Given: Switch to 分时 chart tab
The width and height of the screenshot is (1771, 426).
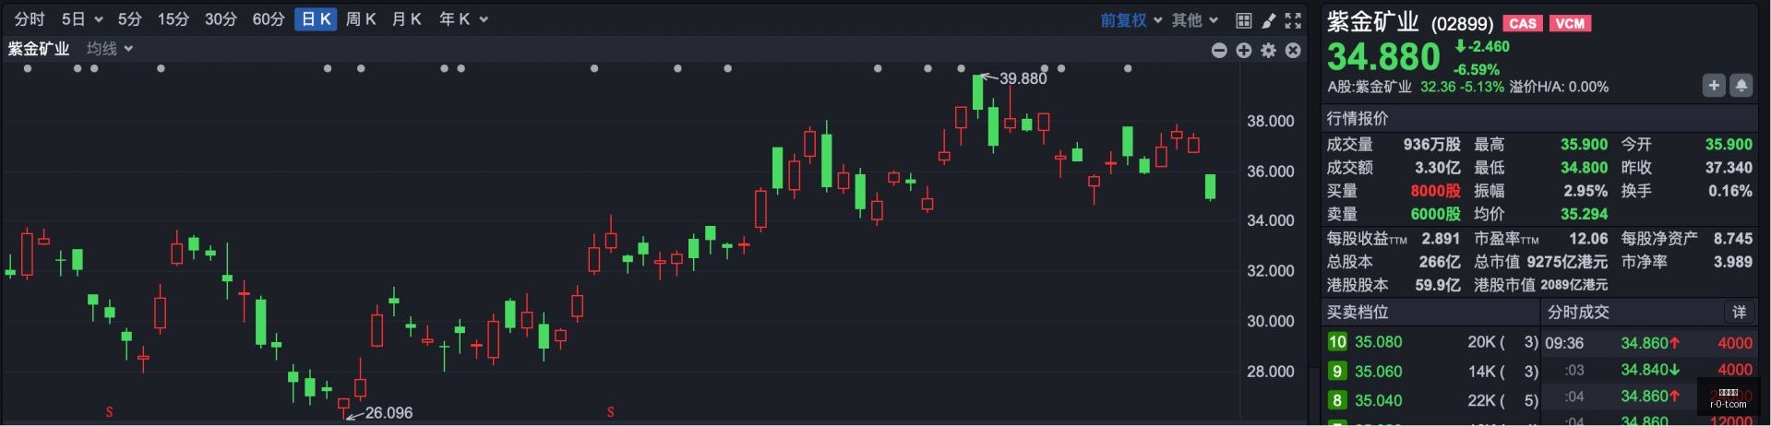Looking at the screenshot, I should [x=30, y=19].
